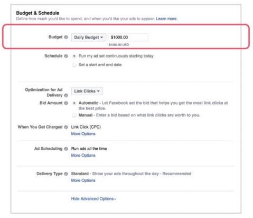Click More Options under Link Click (CPC)
The image size is (253, 218).
pyautogui.click(x=83, y=134)
